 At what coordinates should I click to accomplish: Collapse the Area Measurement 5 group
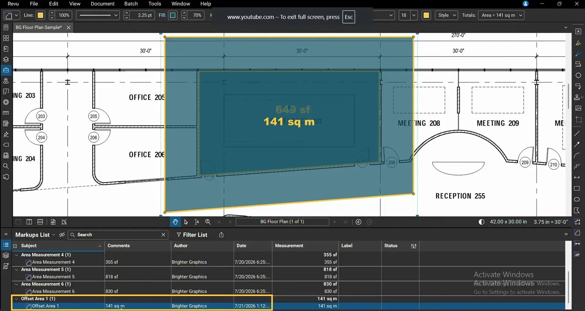click(x=16, y=269)
